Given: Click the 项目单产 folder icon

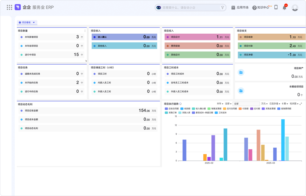Looking at the screenshot, I should [x=241, y=72].
